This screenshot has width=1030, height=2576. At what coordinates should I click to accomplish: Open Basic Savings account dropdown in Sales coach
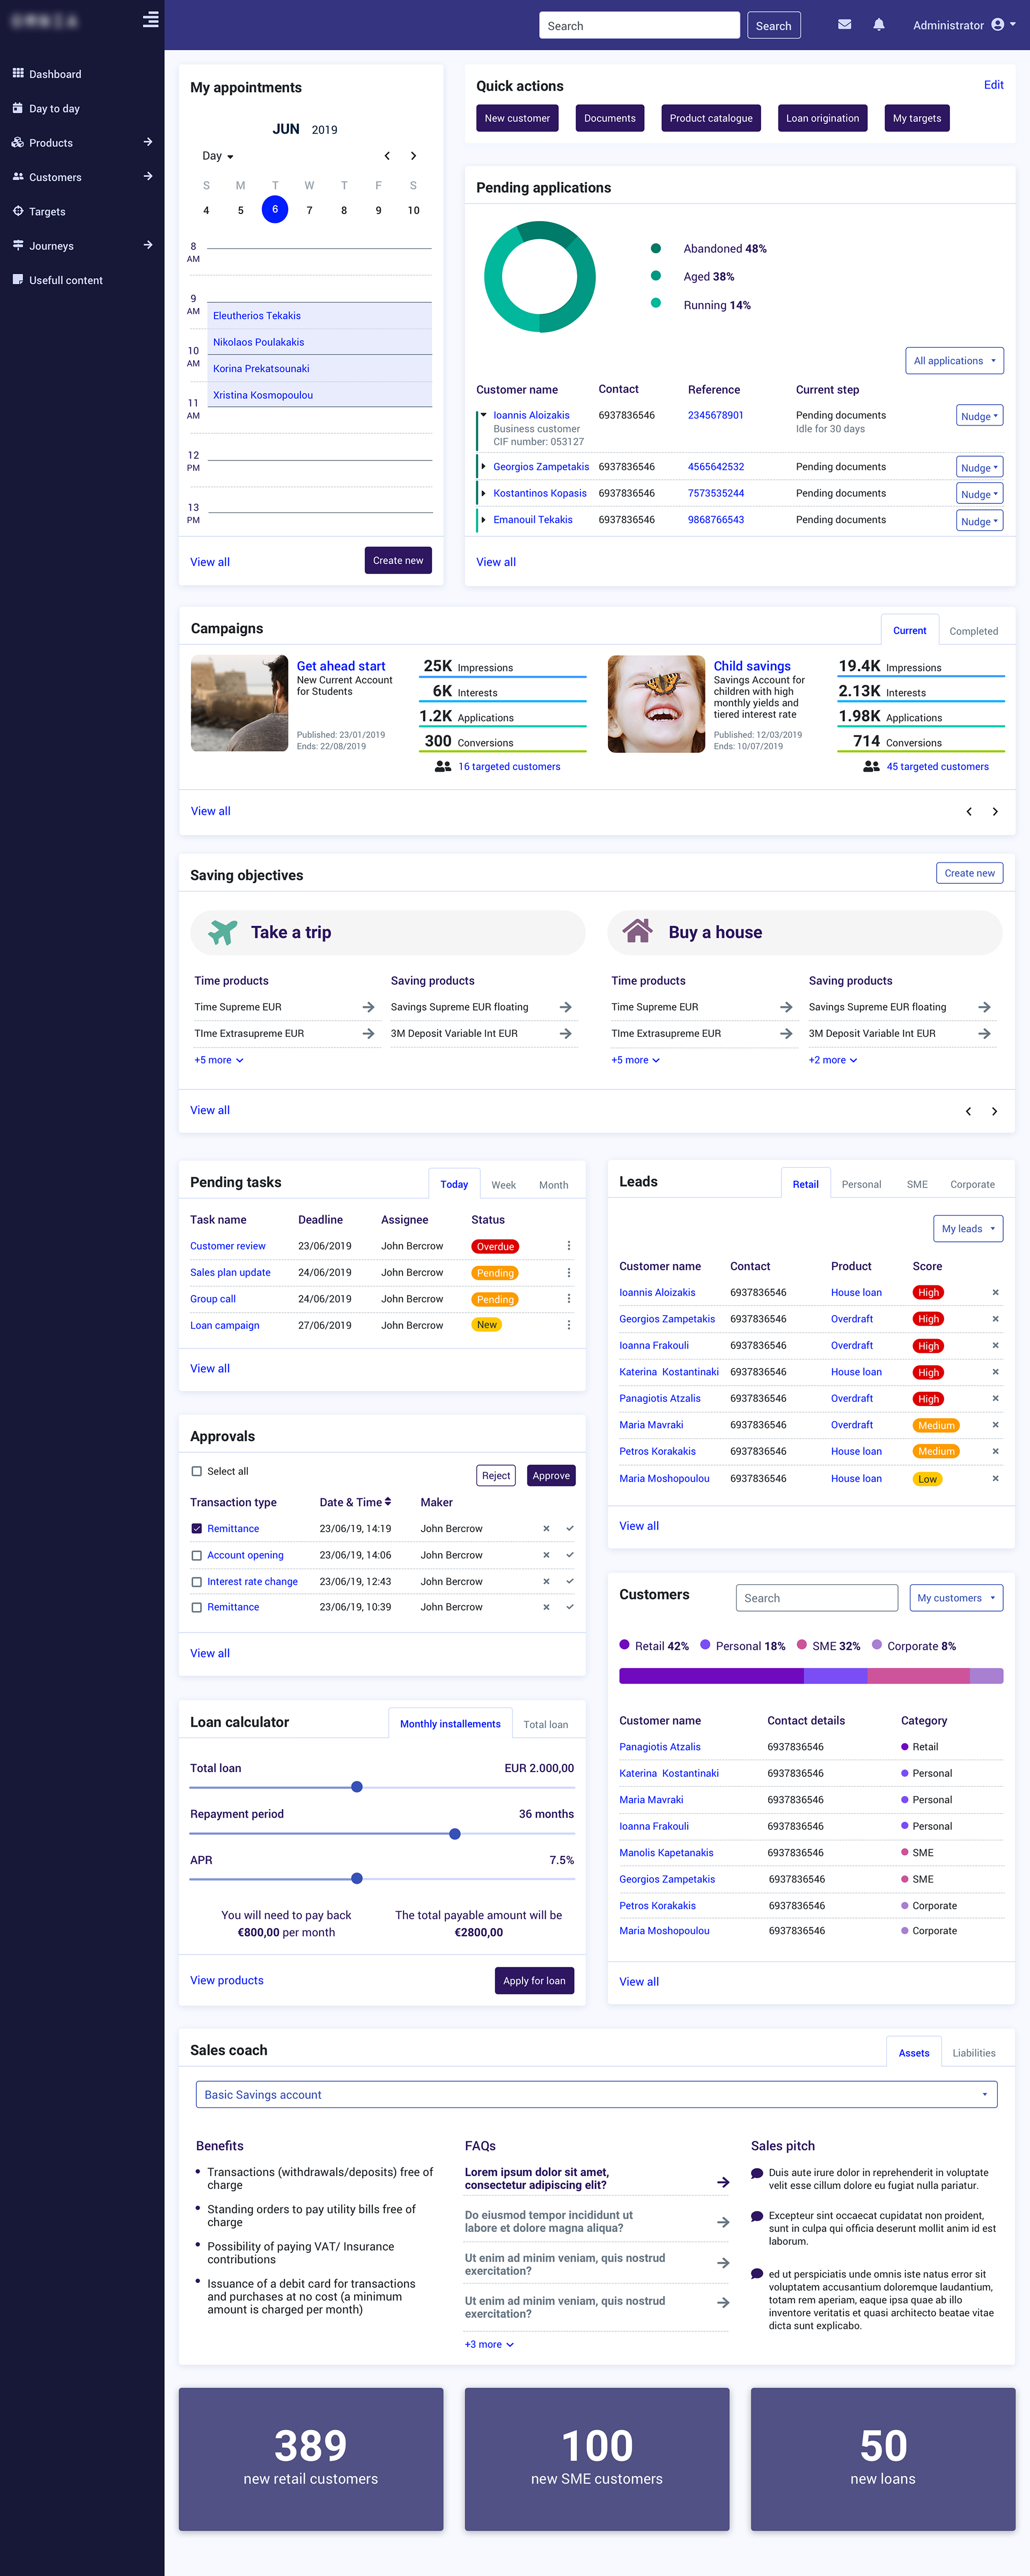pyautogui.click(x=596, y=2094)
